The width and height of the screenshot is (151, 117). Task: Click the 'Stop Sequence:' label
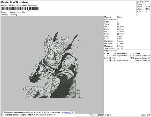click(x=110, y=51)
